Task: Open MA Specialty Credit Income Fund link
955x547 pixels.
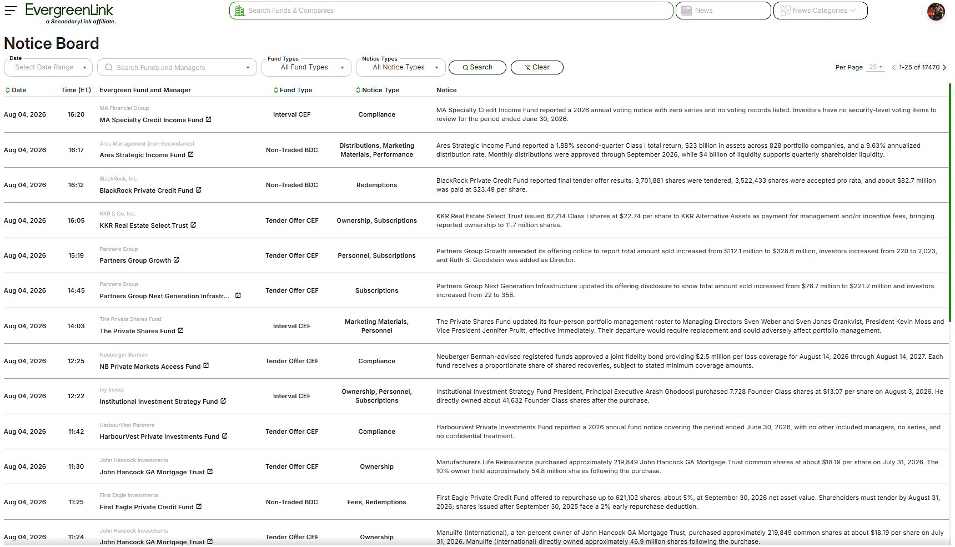Action: (x=151, y=120)
